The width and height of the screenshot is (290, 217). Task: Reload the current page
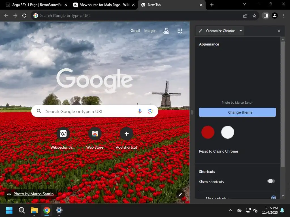pyautogui.click(x=24, y=16)
